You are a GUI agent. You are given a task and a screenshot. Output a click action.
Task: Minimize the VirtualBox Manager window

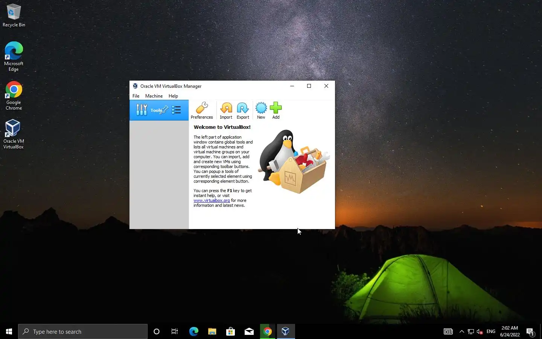click(292, 86)
